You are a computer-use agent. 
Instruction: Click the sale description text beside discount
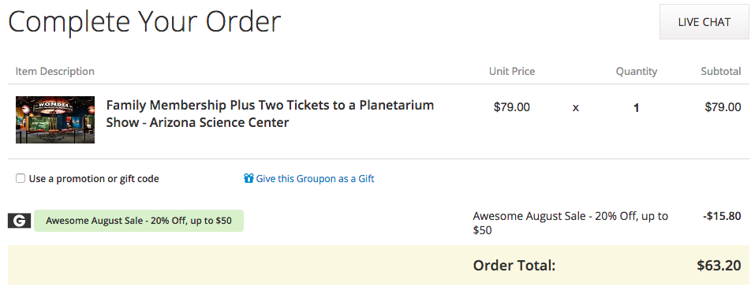click(570, 223)
